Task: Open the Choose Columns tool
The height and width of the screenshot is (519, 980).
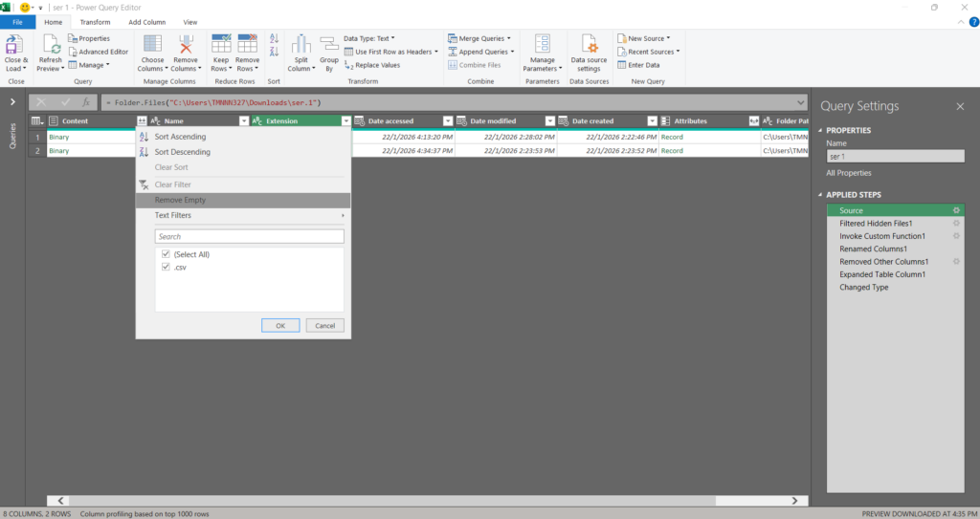Action: point(152,45)
